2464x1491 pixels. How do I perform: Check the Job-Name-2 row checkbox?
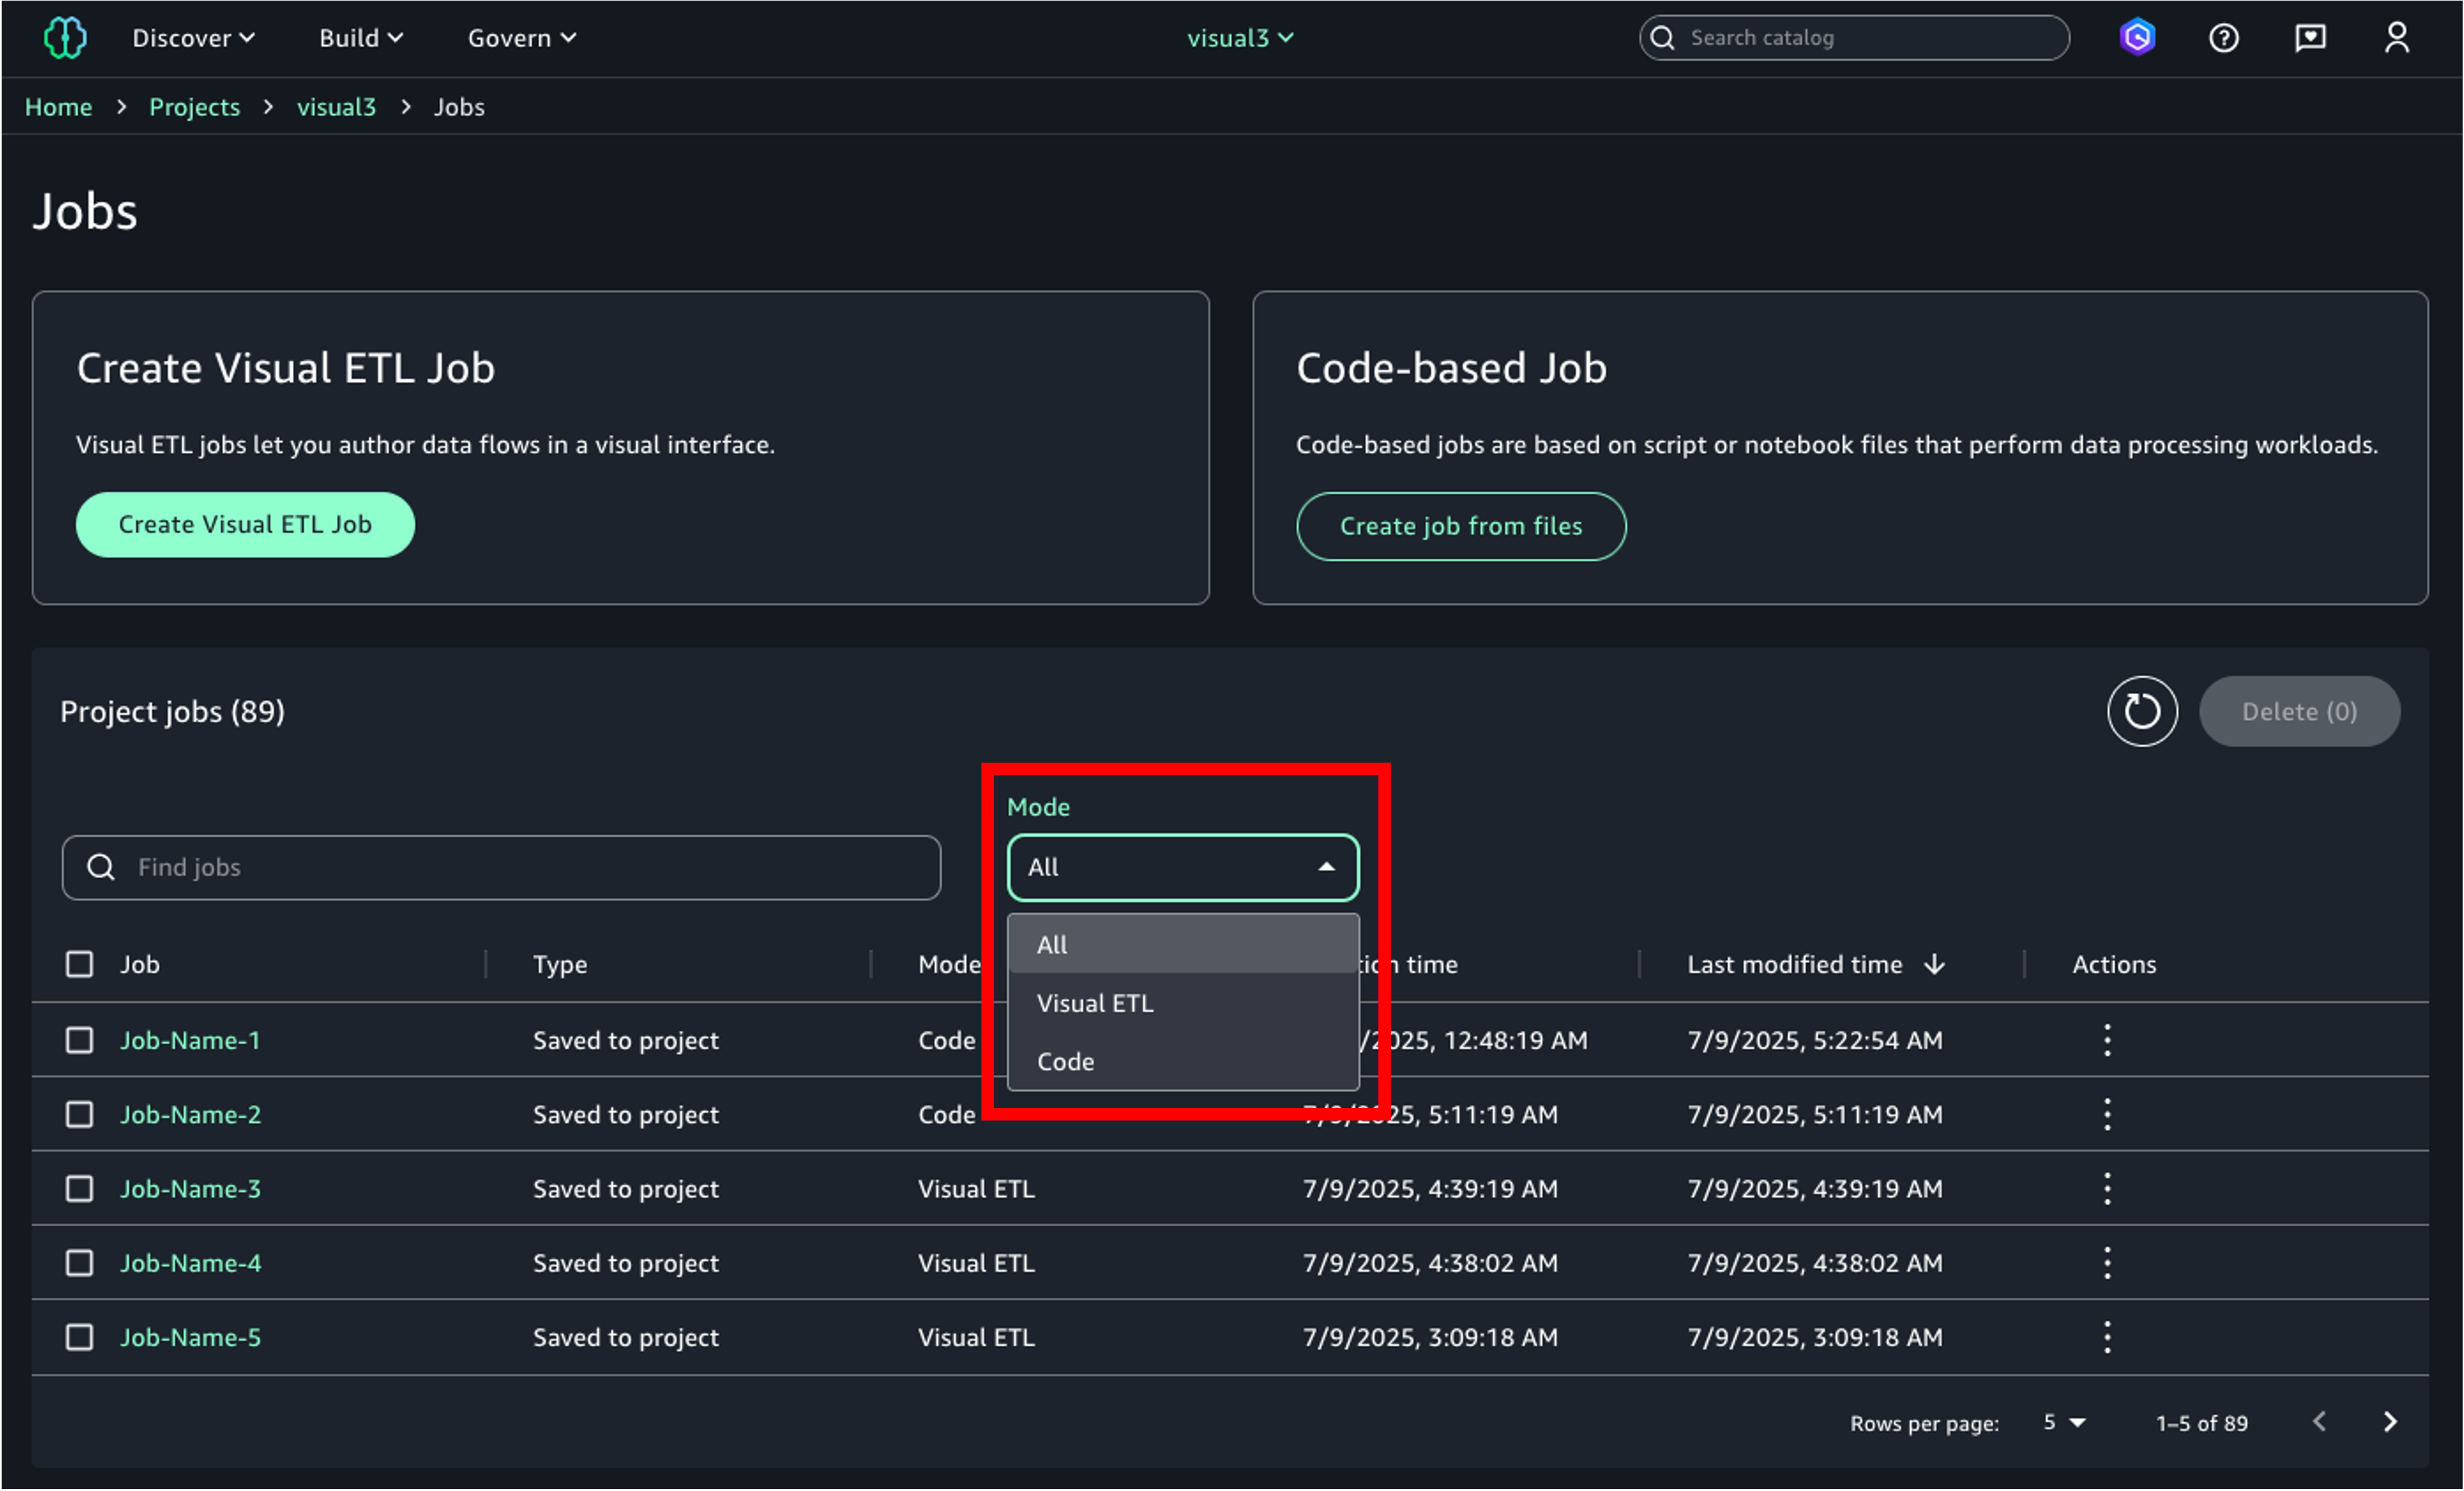click(79, 1114)
